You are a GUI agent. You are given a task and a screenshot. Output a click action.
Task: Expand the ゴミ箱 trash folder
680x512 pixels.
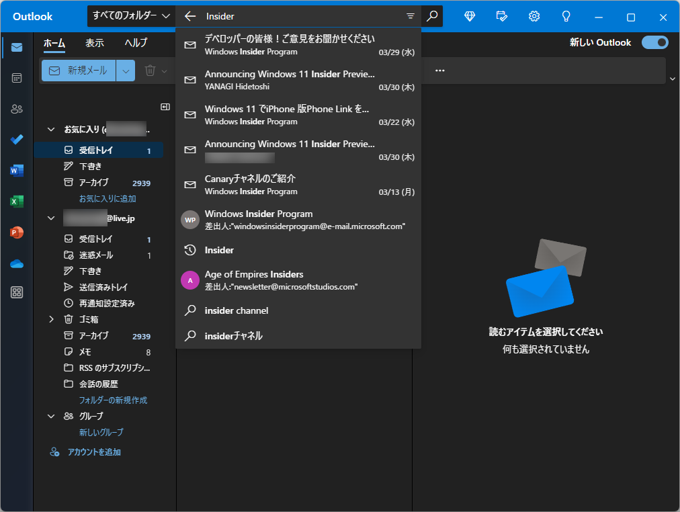point(51,319)
